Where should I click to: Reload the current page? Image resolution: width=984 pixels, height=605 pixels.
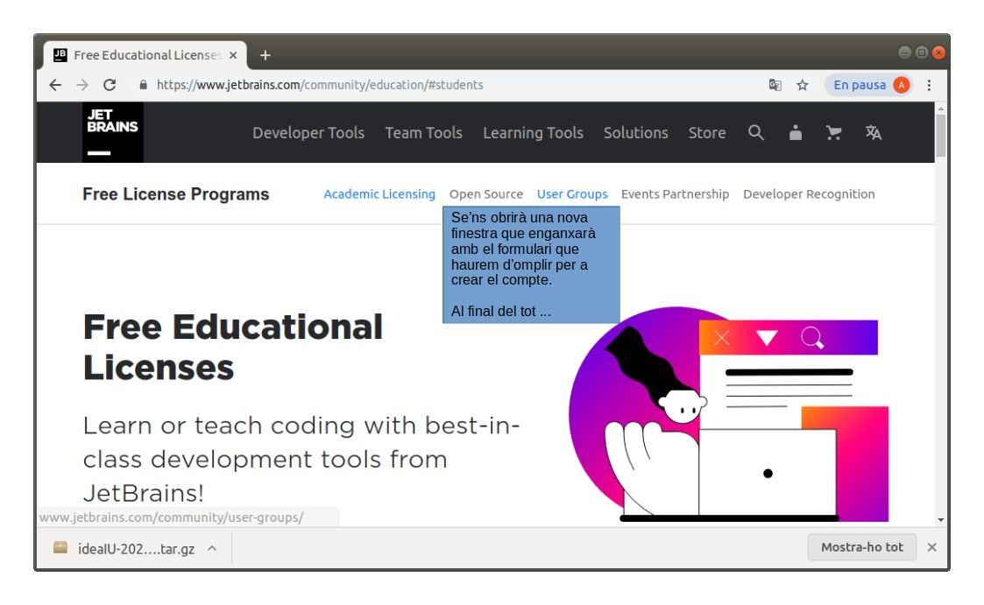(x=110, y=85)
